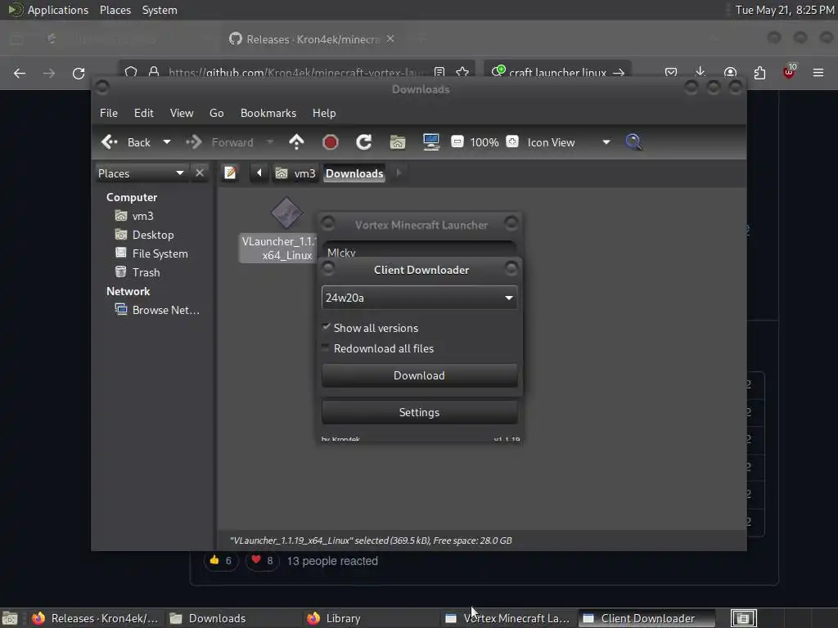Open the Firefox hamburger menu
838x628 pixels.
click(818, 73)
